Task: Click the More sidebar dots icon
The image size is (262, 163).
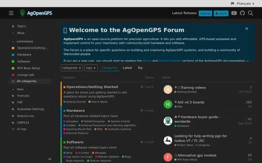Action: click(x=13, y=33)
